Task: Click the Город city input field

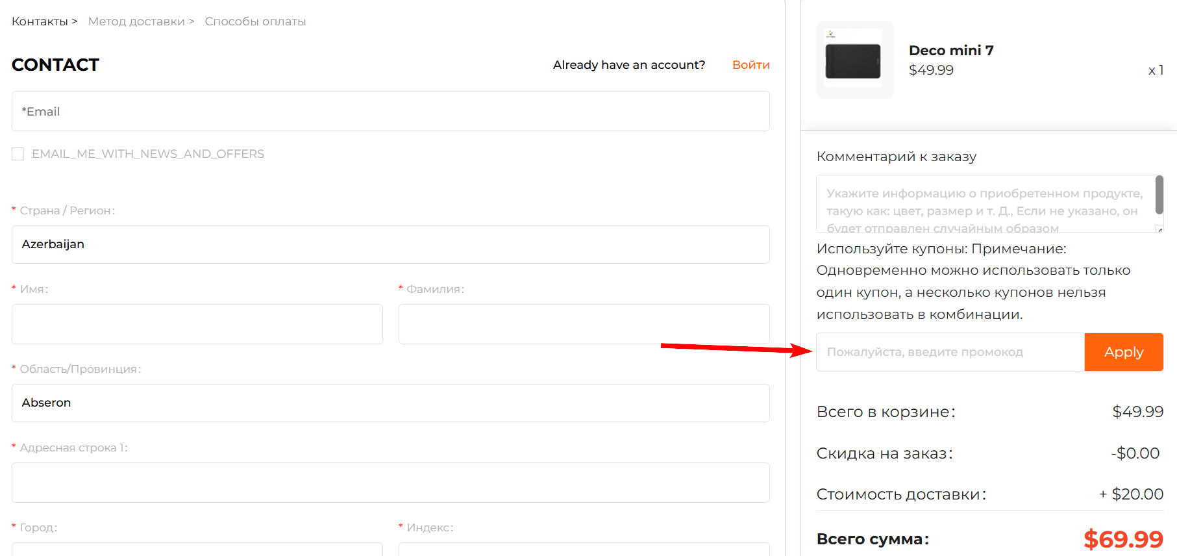Action: pyautogui.click(x=197, y=550)
